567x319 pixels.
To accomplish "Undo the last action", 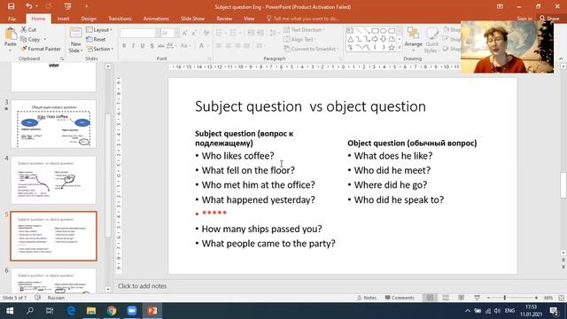I will (x=28, y=6).
